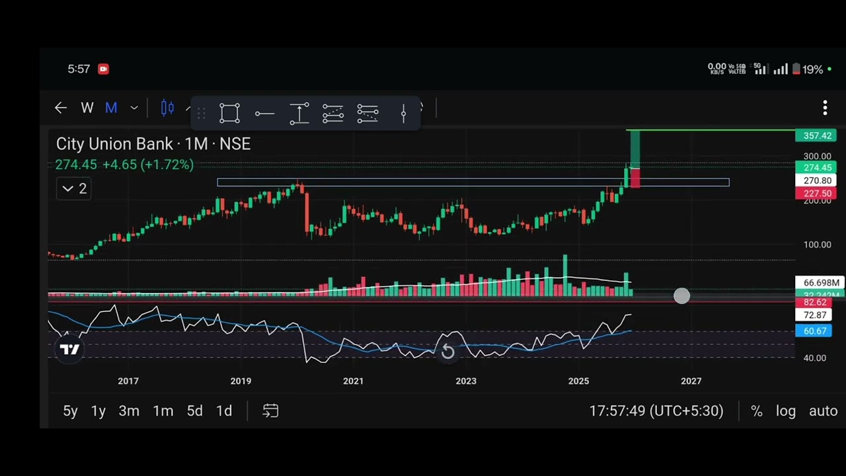This screenshot has width=846, height=476.
Task: Set range to 1m
Action: coord(163,411)
